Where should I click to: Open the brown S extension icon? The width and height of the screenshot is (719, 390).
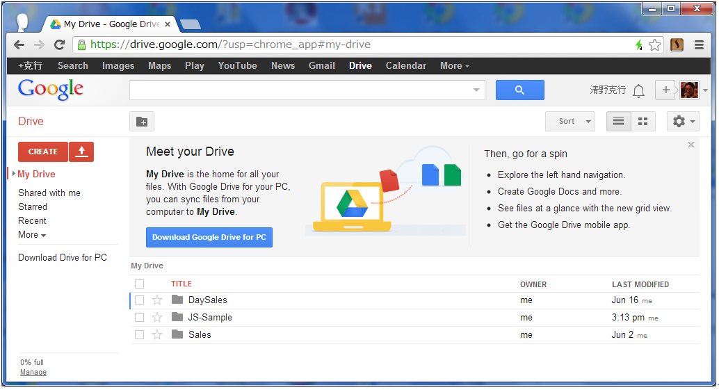pyautogui.click(x=677, y=45)
